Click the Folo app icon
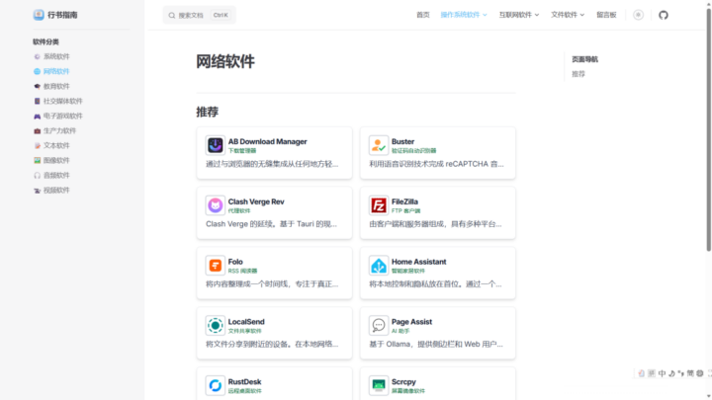This screenshot has height=400, width=712. 216,266
